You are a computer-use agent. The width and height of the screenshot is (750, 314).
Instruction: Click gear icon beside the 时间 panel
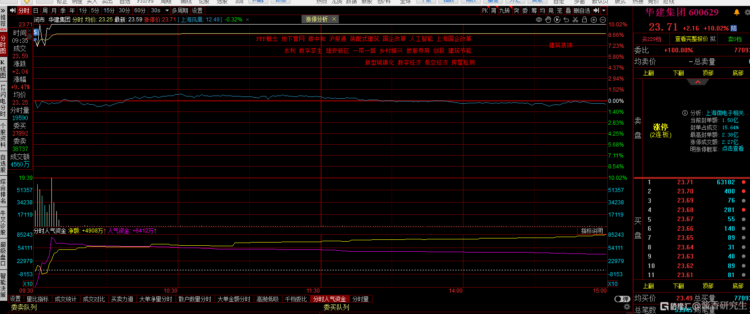point(30,35)
